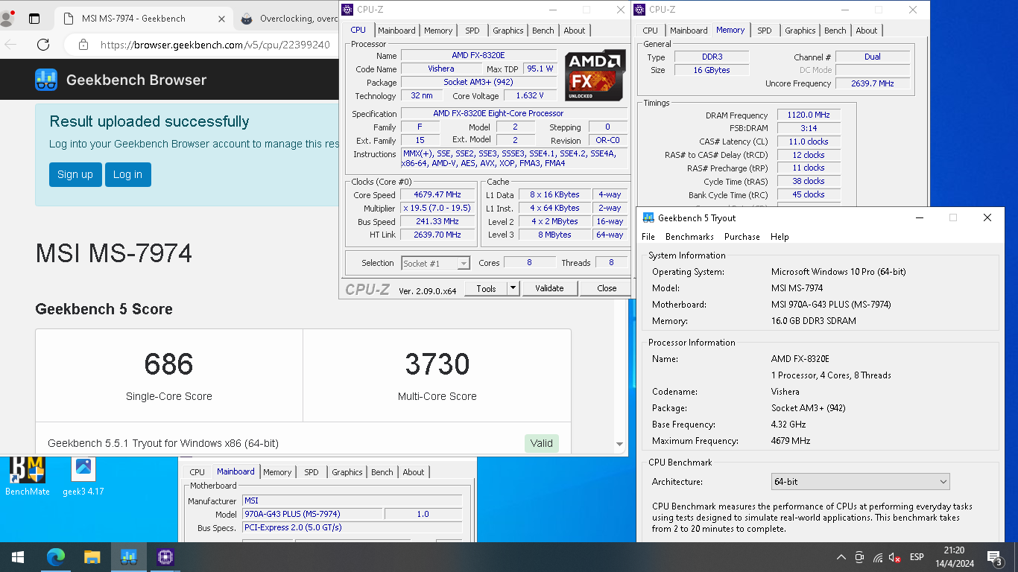Click the Geekbench Browser logo icon

(x=46, y=80)
